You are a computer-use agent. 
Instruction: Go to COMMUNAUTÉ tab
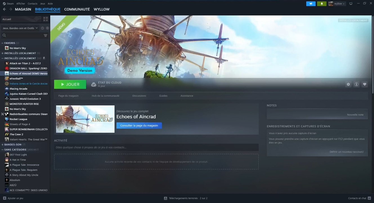coord(77,9)
